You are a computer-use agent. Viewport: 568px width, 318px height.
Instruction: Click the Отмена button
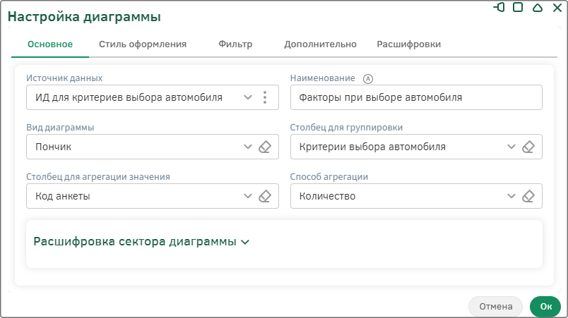pos(495,307)
